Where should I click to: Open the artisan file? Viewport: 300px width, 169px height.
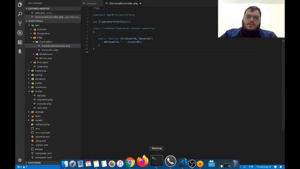click(x=39, y=149)
